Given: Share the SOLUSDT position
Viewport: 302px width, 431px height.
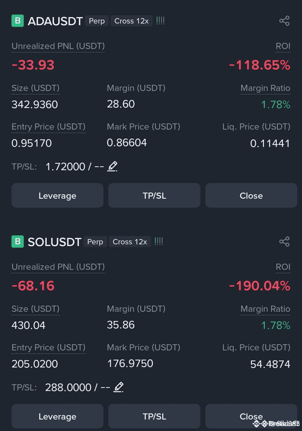Looking at the screenshot, I should [284, 242].
